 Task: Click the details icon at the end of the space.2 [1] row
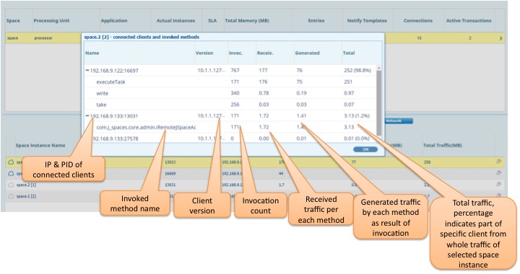coord(498,184)
